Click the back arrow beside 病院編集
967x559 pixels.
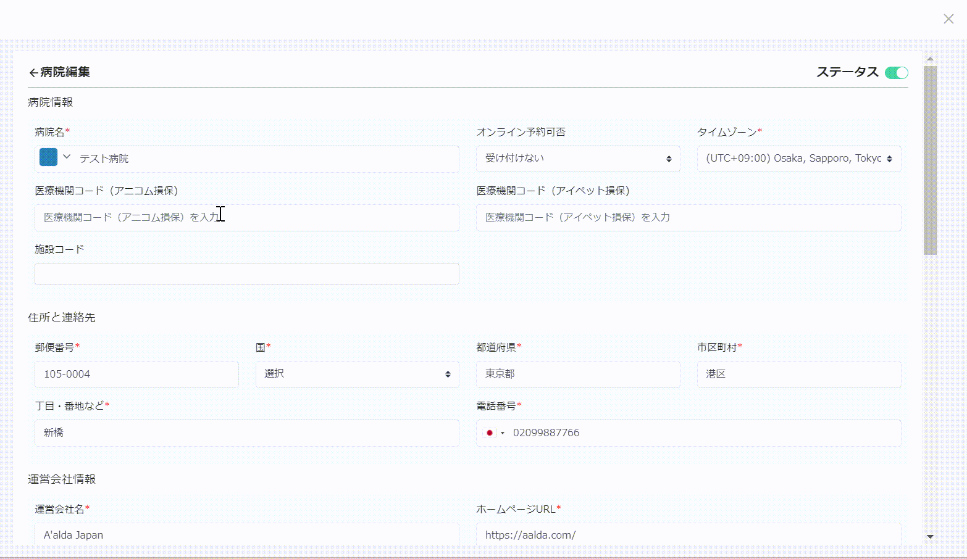[x=33, y=73]
